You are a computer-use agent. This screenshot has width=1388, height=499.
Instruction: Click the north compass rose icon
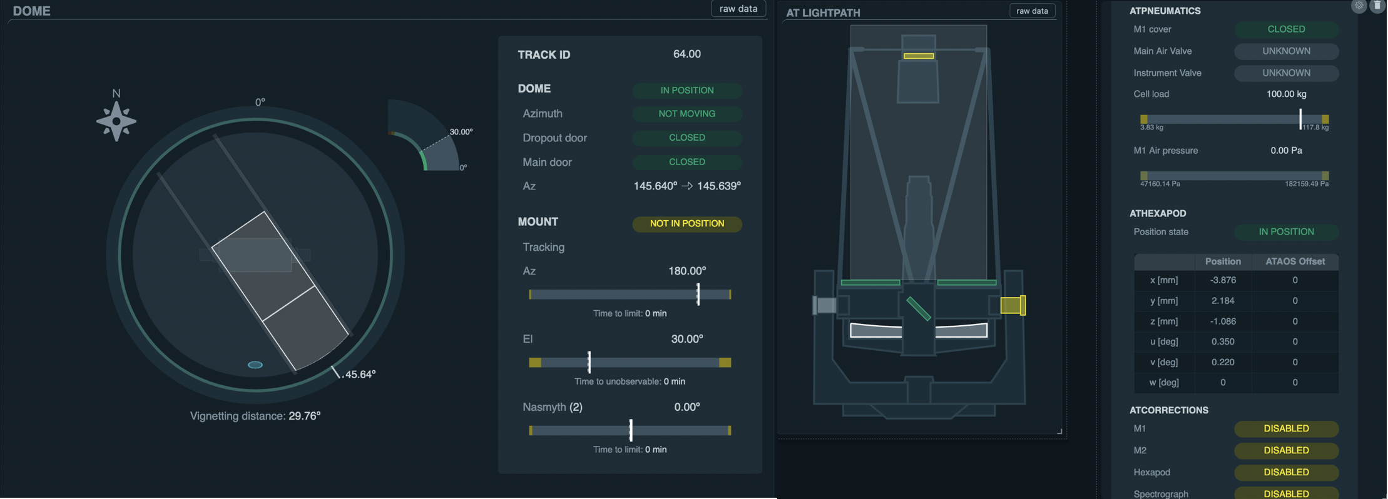(x=116, y=121)
